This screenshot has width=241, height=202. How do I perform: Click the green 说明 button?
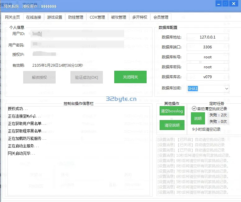point(198,118)
